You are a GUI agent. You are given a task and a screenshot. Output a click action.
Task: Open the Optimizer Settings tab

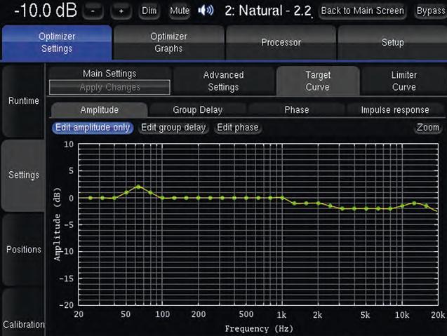pos(57,43)
